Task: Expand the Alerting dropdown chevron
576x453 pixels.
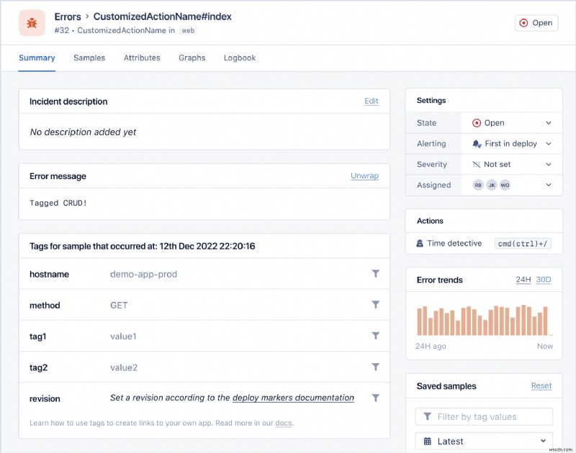Action: 549,144
